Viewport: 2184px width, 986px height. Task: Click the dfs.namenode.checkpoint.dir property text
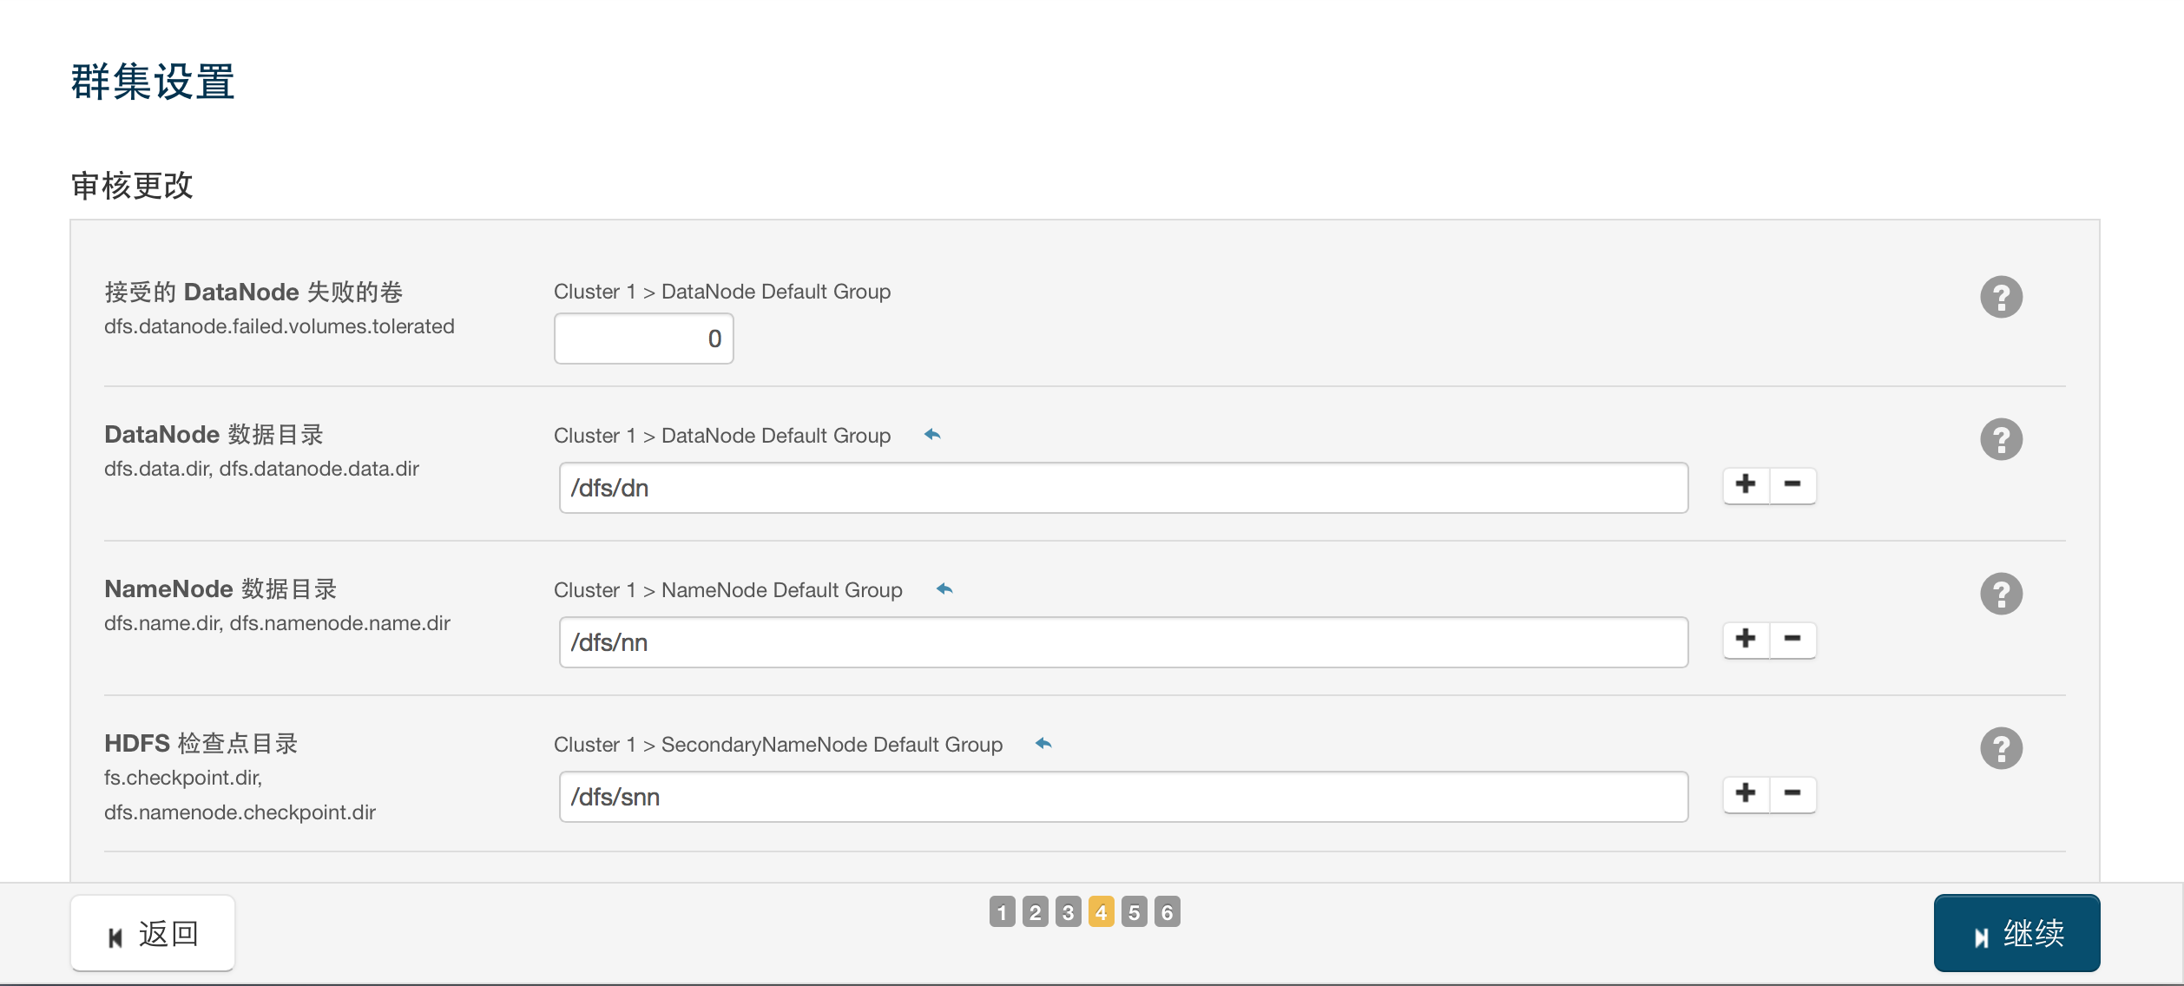pyautogui.click(x=240, y=812)
